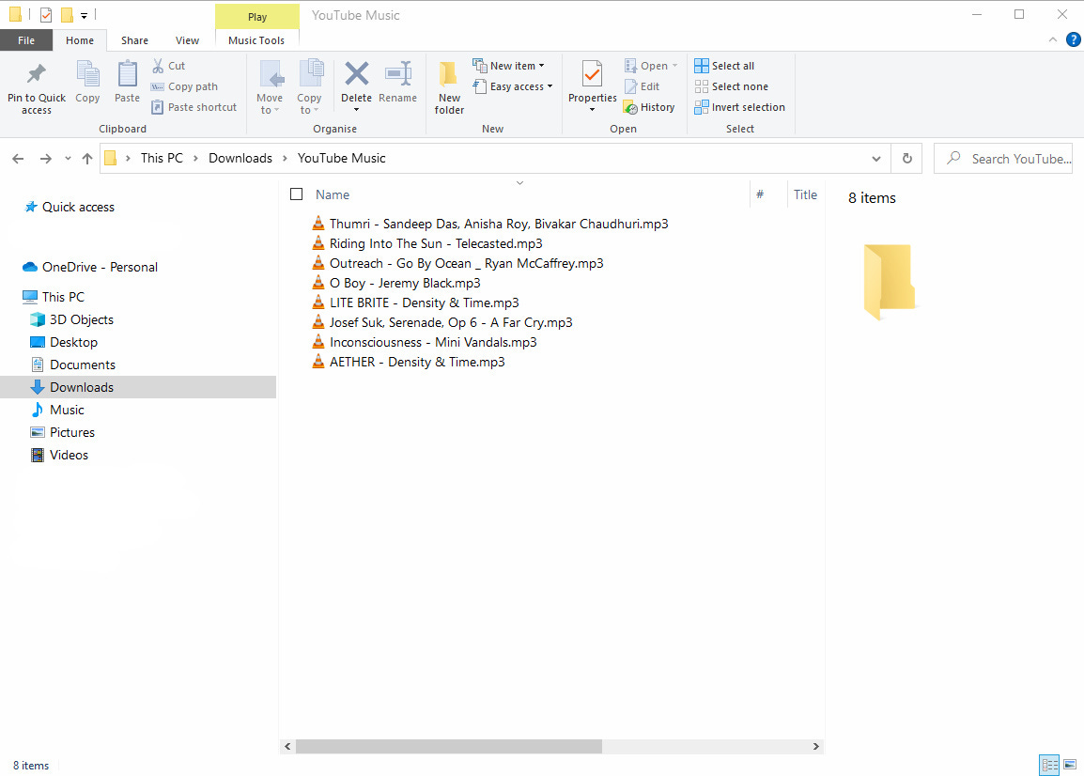
Task: Open Recent locations dropdown arrow
Action: [68, 159]
